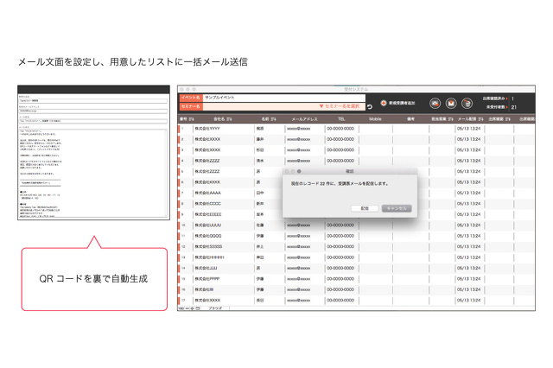Click the zoom control icons at bottom left
The height and width of the screenshot is (368, 553).
tap(190, 308)
